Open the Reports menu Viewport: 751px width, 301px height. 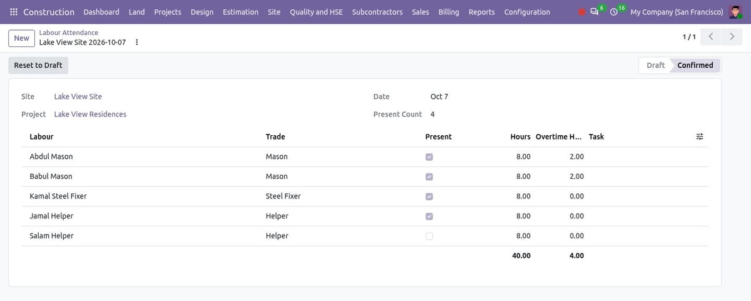tap(482, 12)
